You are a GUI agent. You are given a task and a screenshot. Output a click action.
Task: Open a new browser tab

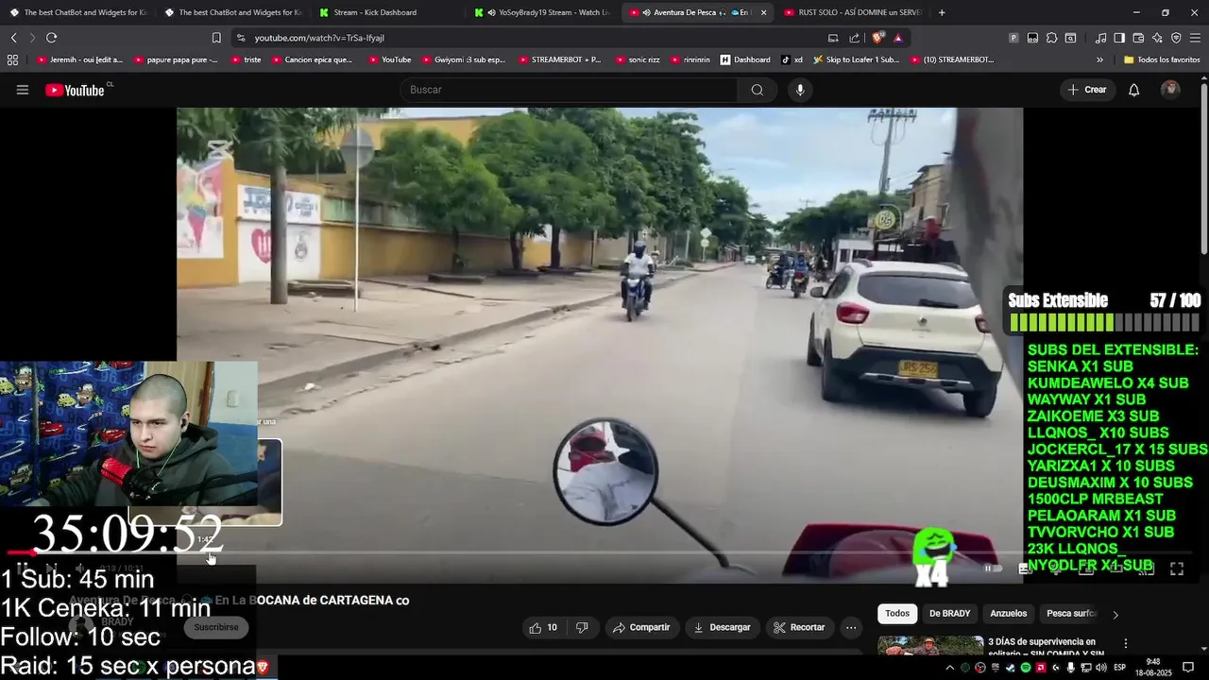(x=942, y=12)
